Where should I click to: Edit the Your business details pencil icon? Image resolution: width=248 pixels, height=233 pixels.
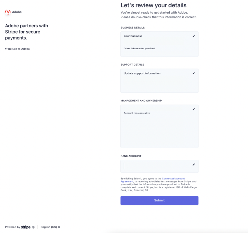tap(194, 36)
